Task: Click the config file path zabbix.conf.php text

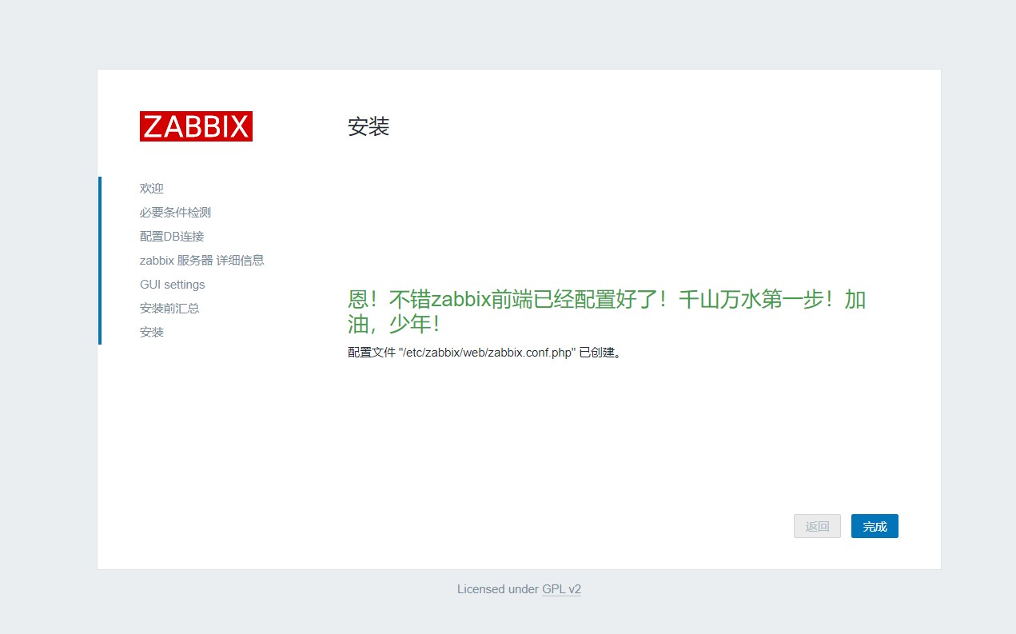Action: [487, 353]
